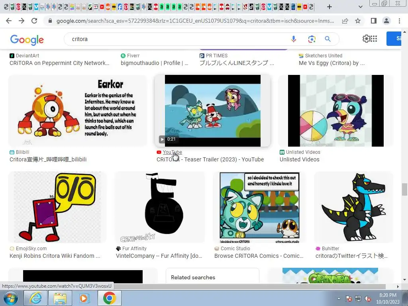The height and width of the screenshot is (306, 408).
Task: Expand the tab search chevron
Action: click(360, 7)
